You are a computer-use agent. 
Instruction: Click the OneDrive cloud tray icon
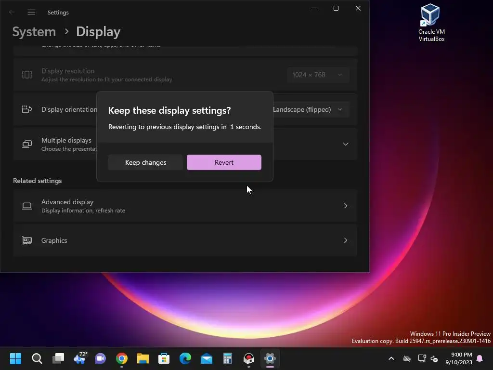click(x=407, y=358)
